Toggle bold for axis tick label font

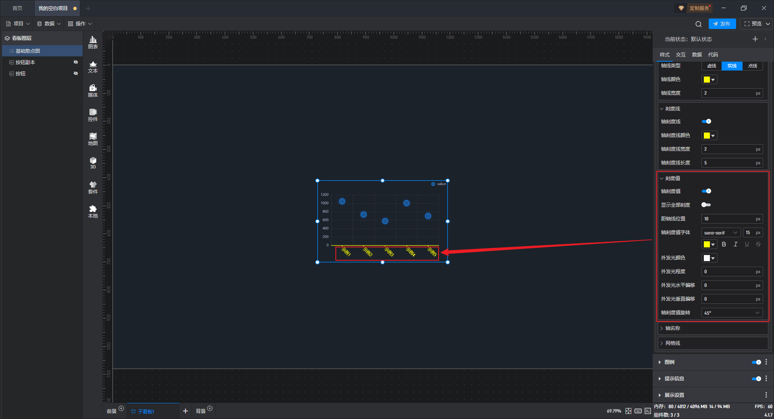[x=724, y=244]
